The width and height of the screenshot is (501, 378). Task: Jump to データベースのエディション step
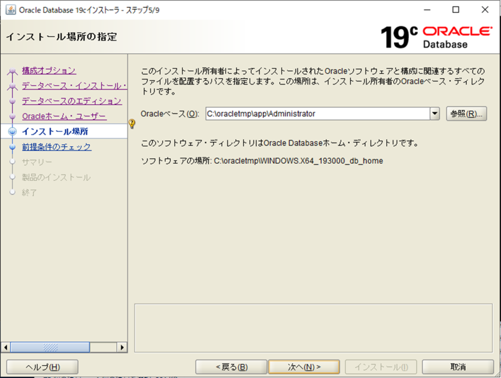(72, 101)
